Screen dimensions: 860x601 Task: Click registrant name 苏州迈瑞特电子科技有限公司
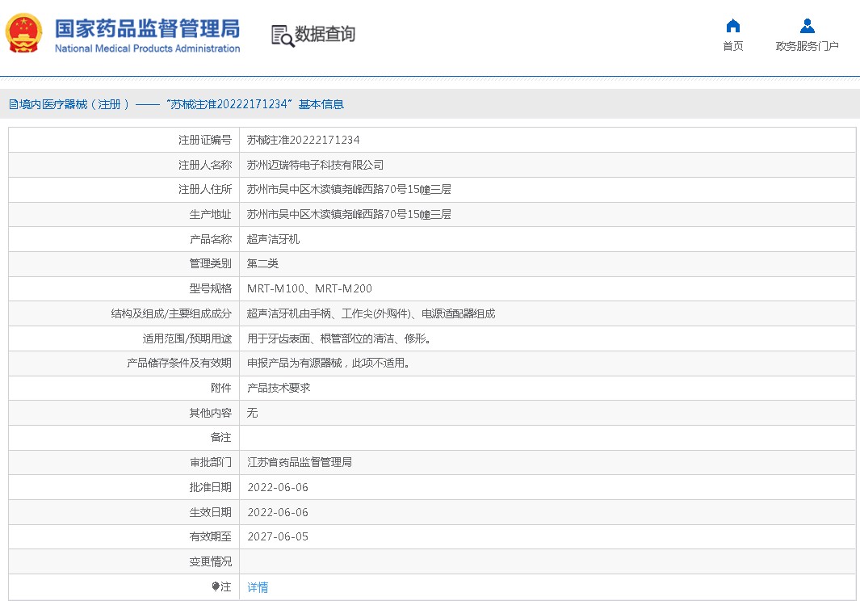pos(315,165)
